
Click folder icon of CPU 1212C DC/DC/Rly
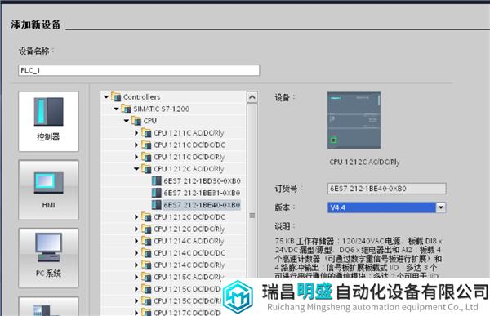tap(146, 229)
